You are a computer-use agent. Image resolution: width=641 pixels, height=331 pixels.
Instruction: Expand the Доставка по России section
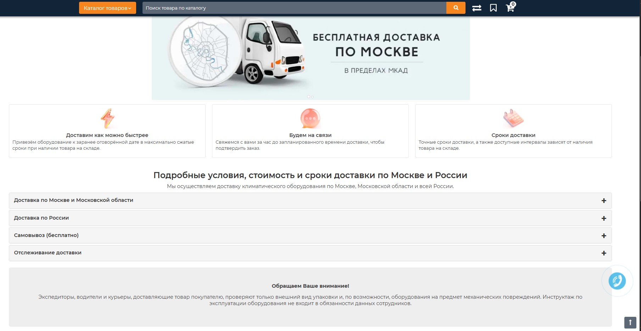coord(41,218)
